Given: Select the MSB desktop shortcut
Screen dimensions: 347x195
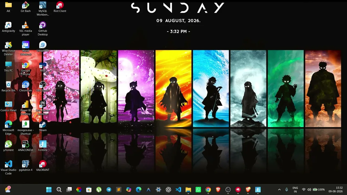Looking at the screenshot, I should tap(43, 67).
